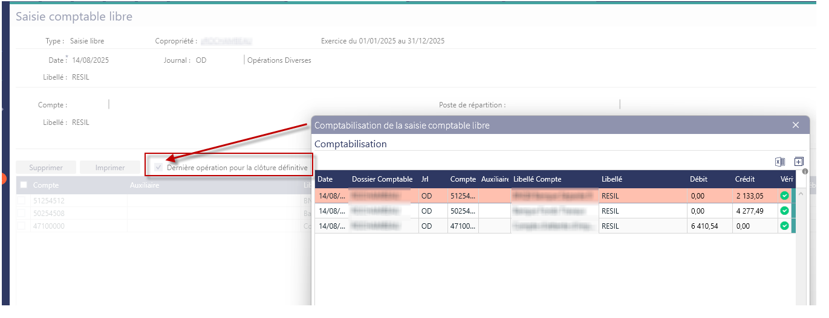This screenshot has height=318, width=829.
Task: Close the Comptabilisation dialog
Action: 796,126
